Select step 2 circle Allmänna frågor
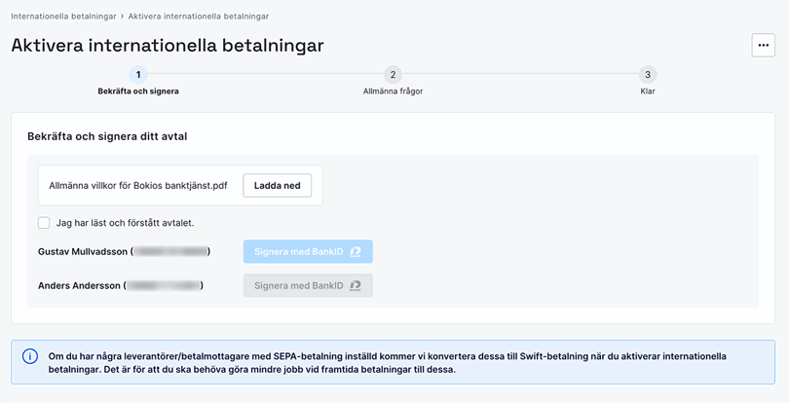789x403 pixels. (x=393, y=74)
